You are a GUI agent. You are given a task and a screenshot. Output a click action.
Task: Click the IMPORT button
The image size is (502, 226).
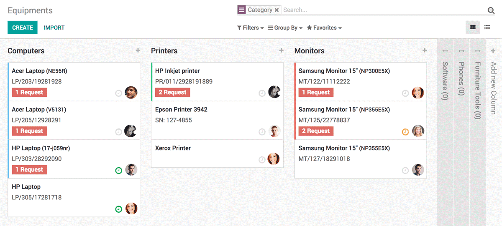pos(54,28)
